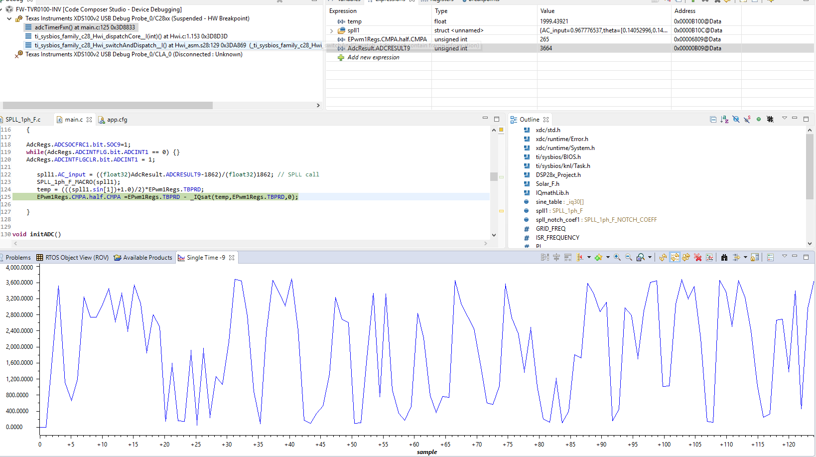Click the first grayed icon in graph toolbar
The height and width of the screenshot is (457, 816).
coord(544,258)
